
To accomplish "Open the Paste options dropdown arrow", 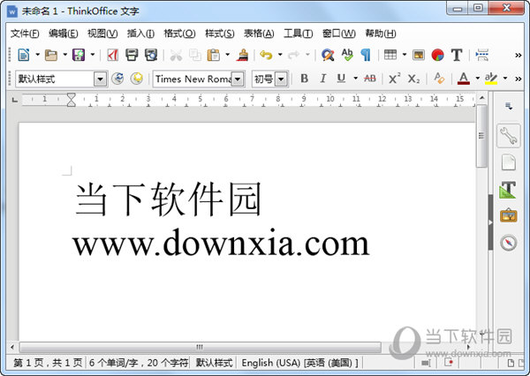I will (x=228, y=55).
